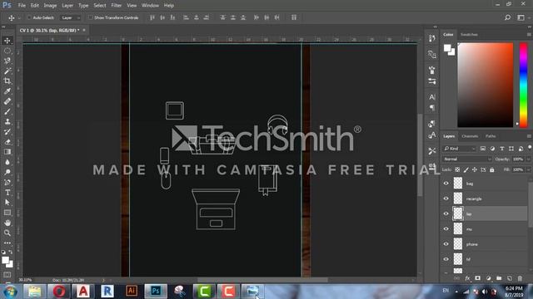Create a new adjustment layer
This screenshot has width=533, height=299.
tap(489, 278)
